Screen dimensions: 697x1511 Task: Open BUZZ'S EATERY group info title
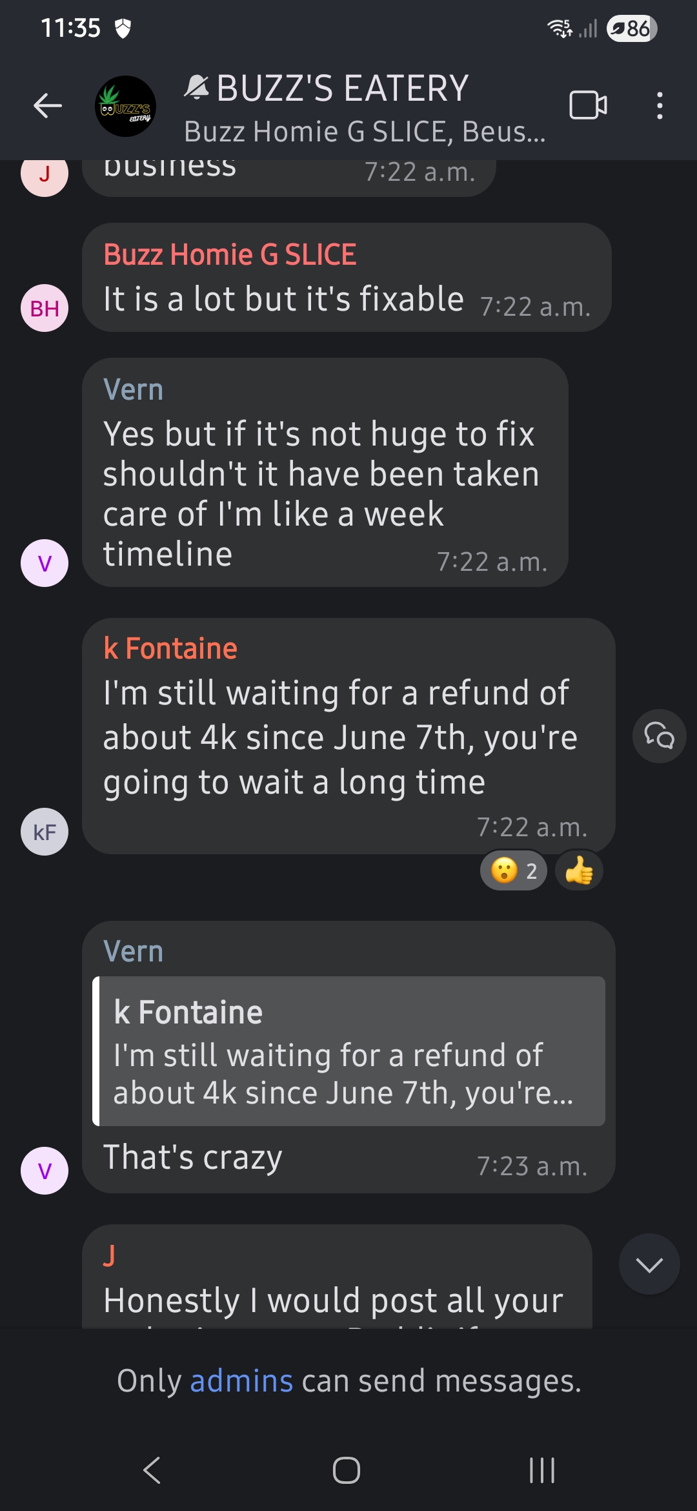pos(342,89)
